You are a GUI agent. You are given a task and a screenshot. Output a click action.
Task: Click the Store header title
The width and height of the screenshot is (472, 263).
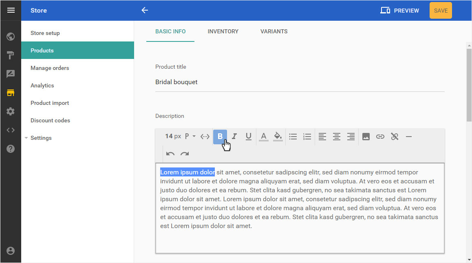(39, 11)
